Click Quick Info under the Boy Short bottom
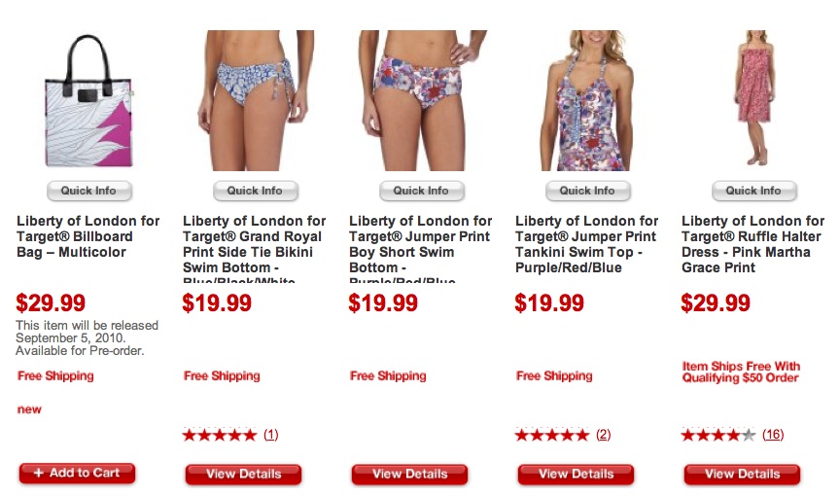The height and width of the screenshot is (496, 839). coord(422,191)
